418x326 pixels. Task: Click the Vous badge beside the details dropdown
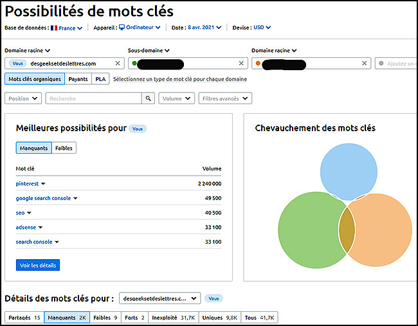click(214, 298)
